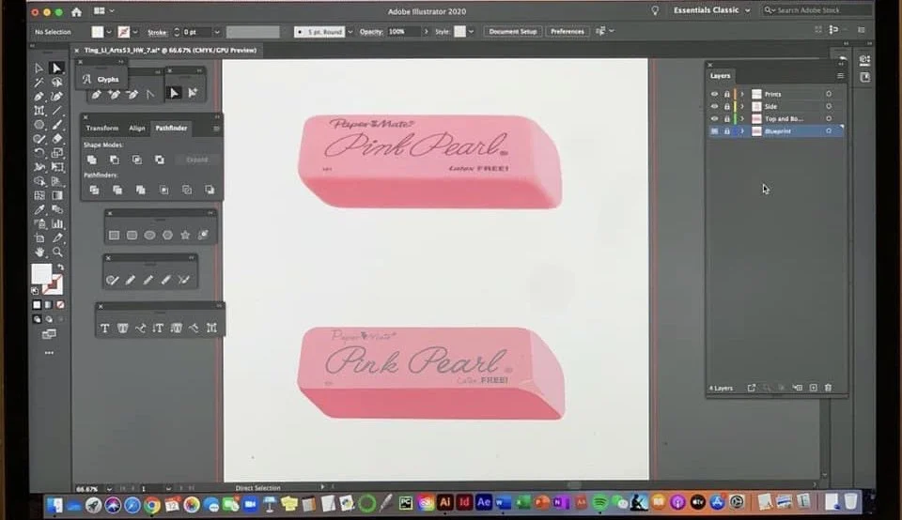Viewport: 902px width, 520px height.
Task: Select the Type on a Path tool
Action: (140, 329)
